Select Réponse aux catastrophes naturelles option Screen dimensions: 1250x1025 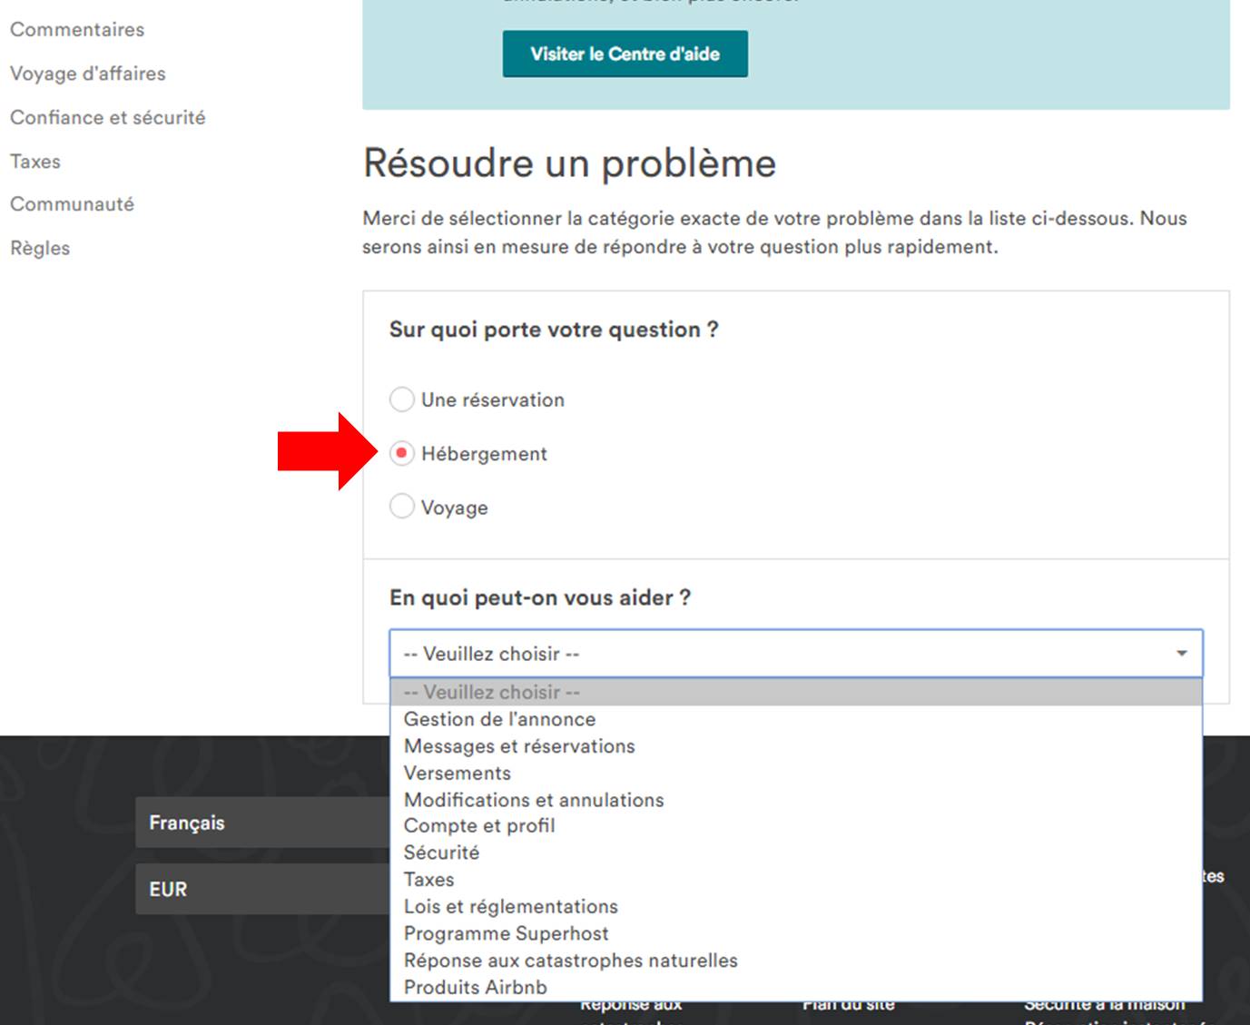tap(570, 961)
